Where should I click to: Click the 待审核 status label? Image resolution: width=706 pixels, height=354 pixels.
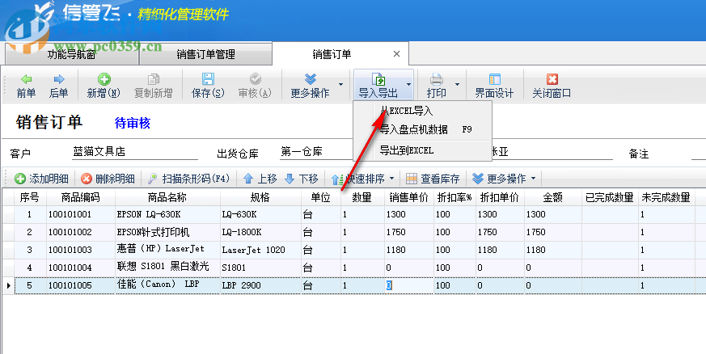(133, 123)
